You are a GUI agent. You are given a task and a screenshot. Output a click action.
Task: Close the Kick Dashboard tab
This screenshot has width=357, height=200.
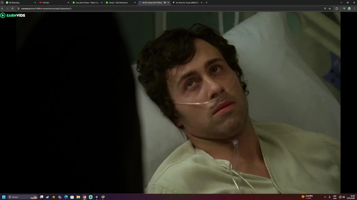[x=135, y=2]
